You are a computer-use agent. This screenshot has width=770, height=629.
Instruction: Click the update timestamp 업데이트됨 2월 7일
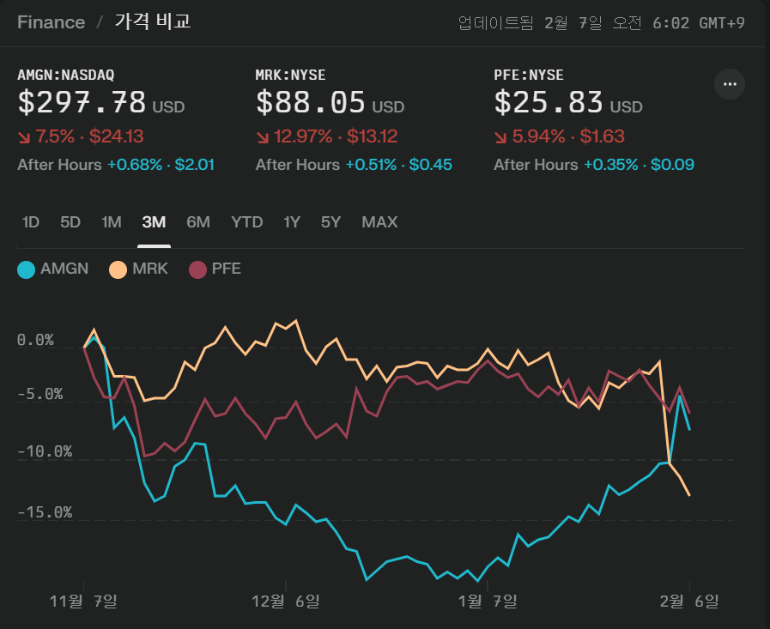tap(530, 22)
